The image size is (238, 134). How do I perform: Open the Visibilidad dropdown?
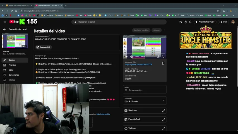click(x=145, y=100)
